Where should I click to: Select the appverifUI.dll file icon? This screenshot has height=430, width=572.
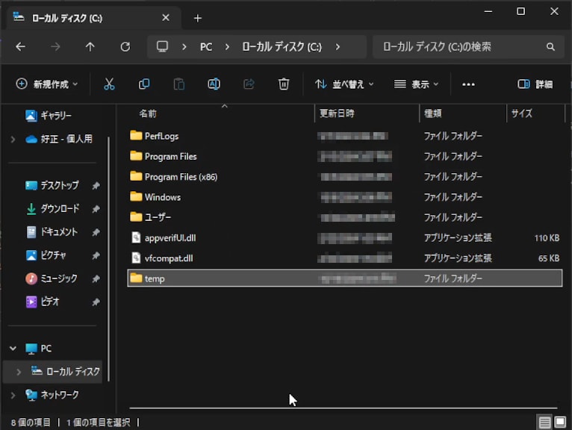(136, 238)
